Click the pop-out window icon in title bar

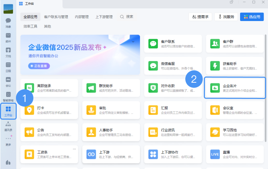(x=231, y=2)
